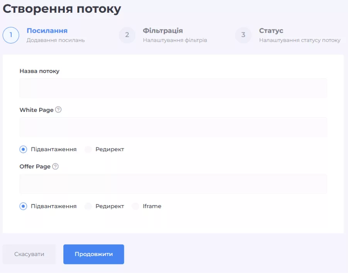Click the step 1 circle indicator
348x273 pixels.
pos(11,35)
